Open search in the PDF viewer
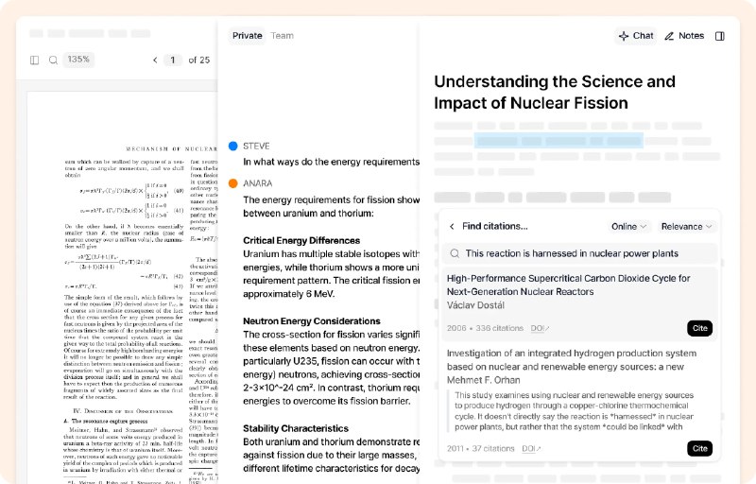Image resolution: width=756 pixels, height=484 pixels. click(x=53, y=60)
